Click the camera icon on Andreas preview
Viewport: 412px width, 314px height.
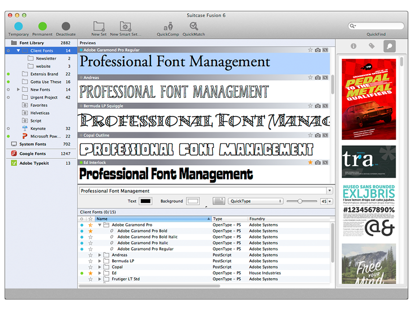pos(318,78)
